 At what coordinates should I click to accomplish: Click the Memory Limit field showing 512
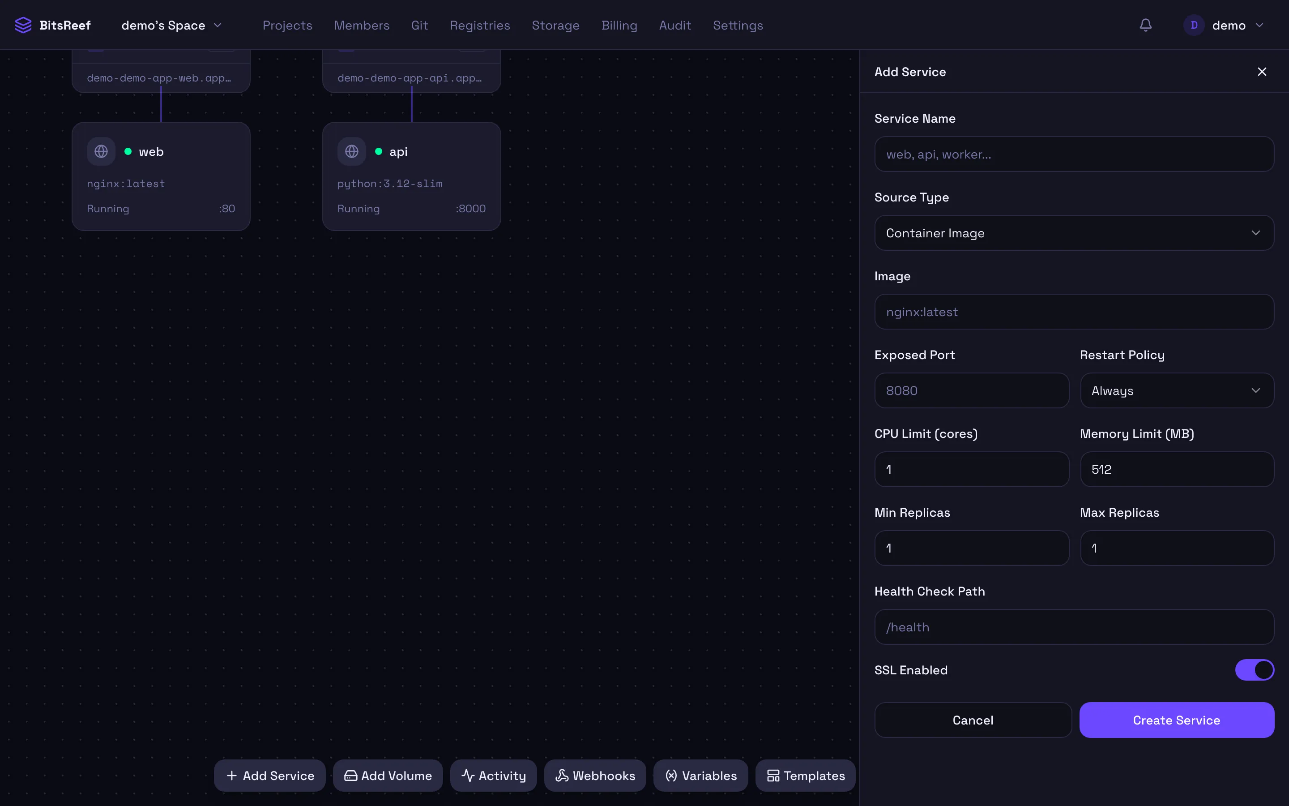(1177, 469)
